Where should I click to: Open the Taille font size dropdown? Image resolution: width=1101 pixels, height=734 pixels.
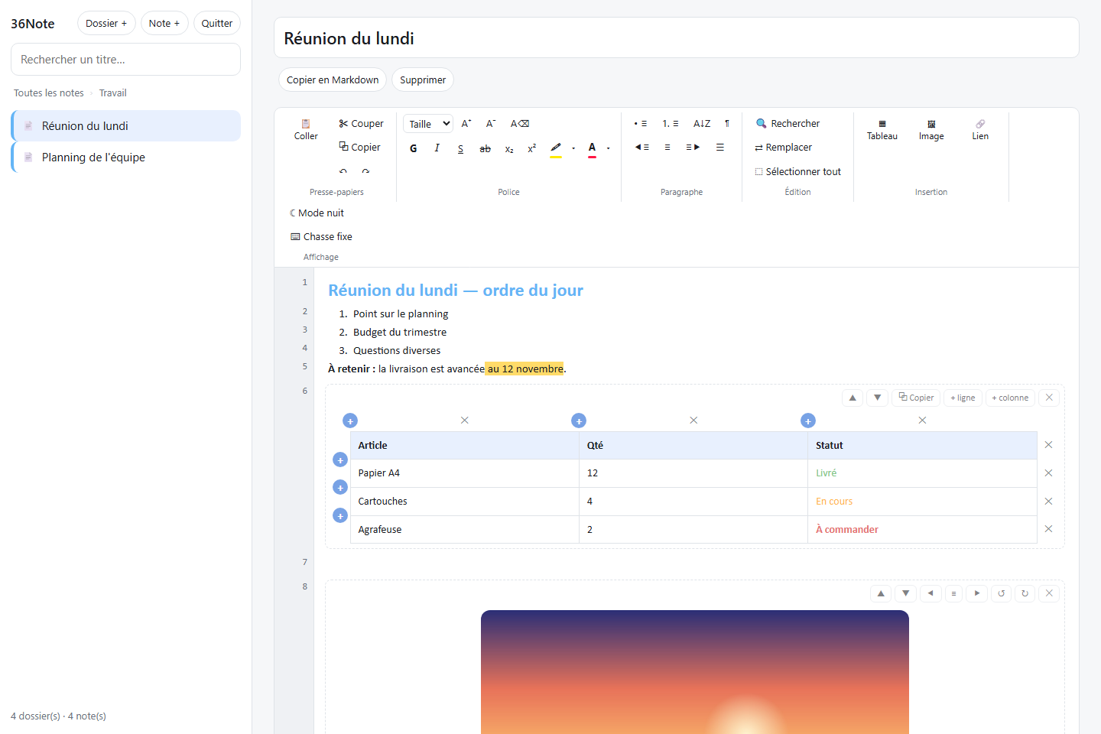(x=428, y=124)
